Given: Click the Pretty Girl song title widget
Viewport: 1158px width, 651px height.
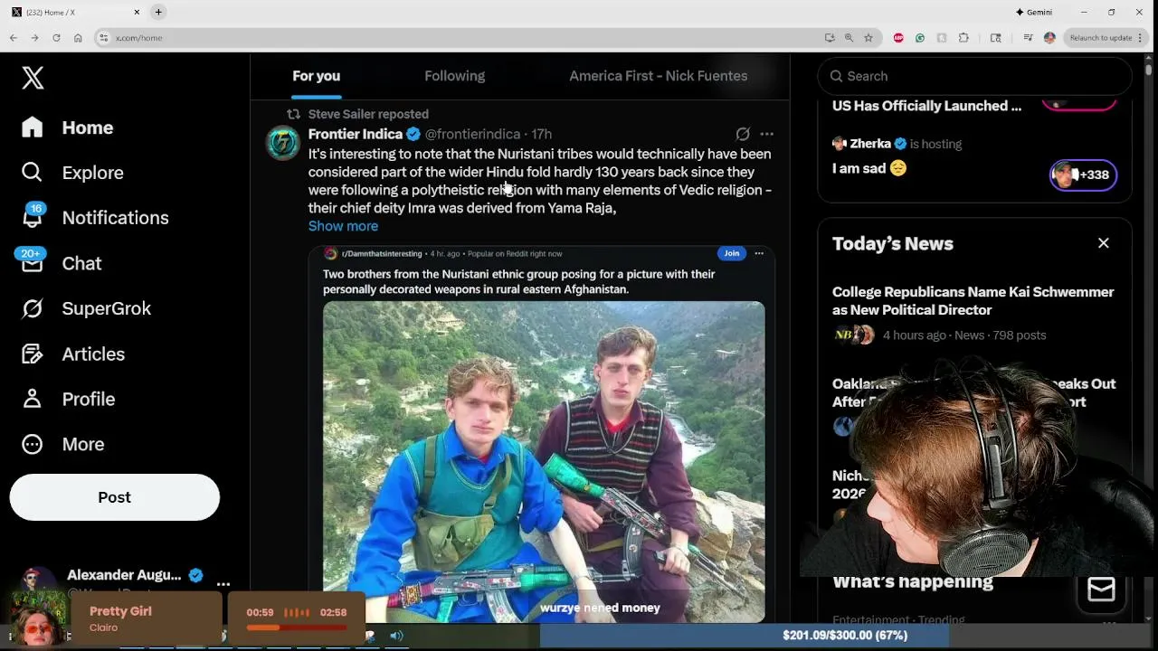Looking at the screenshot, I should pyautogui.click(x=120, y=611).
